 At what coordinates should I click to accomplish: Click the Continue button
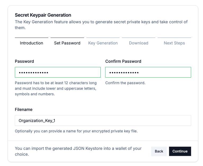pyautogui.click(x=180, y=151)
